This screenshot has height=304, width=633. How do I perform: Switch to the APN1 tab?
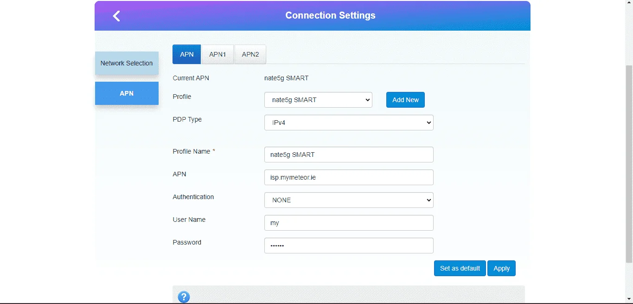[x=217, y=54]
